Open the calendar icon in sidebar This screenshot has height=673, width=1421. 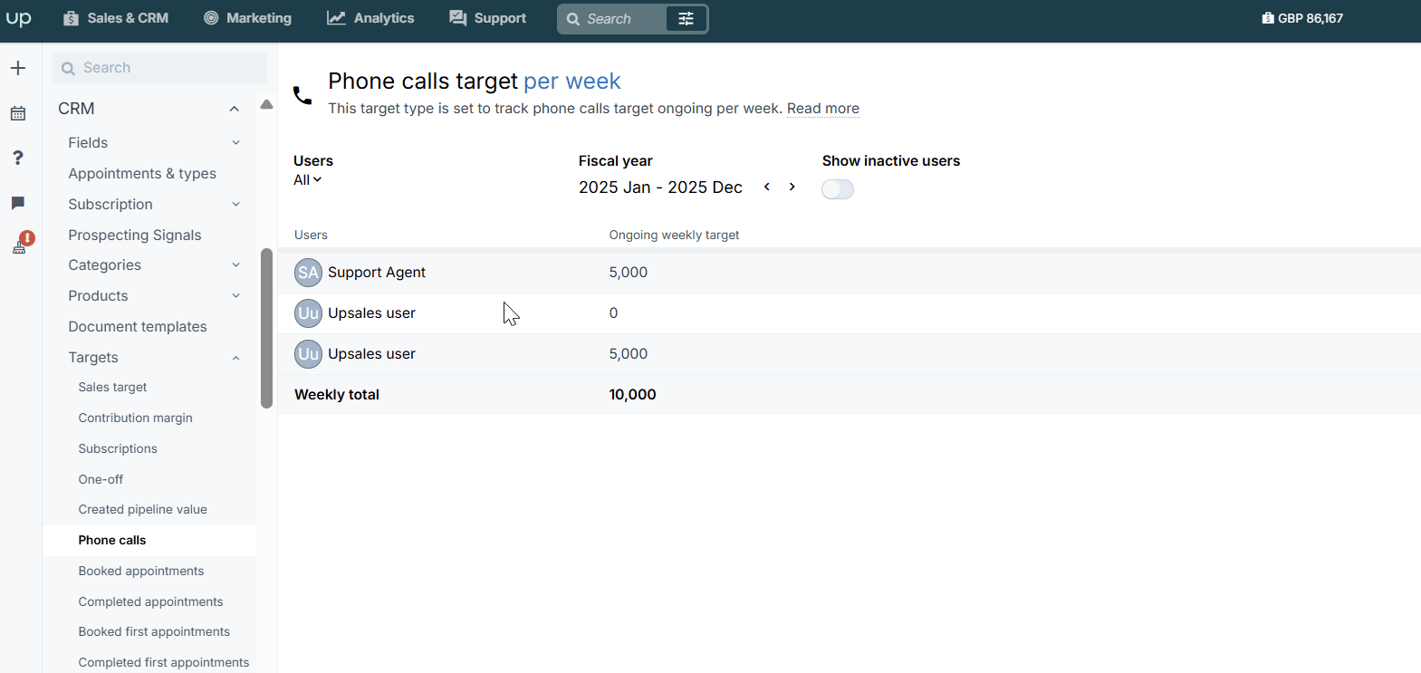(18, 113)
